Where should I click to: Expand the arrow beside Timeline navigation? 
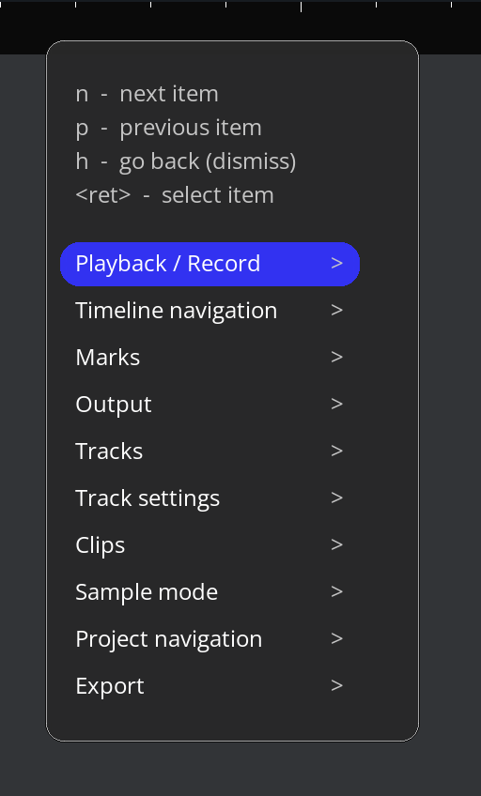click(336, 310)
